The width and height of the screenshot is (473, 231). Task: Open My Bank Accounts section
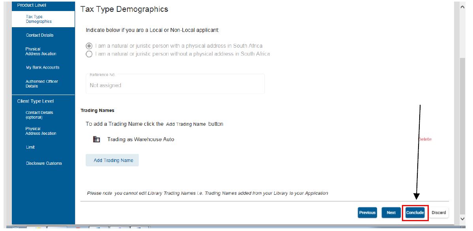point(43,67)
